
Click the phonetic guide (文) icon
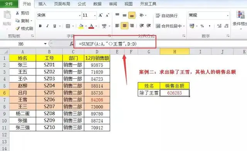104,26
